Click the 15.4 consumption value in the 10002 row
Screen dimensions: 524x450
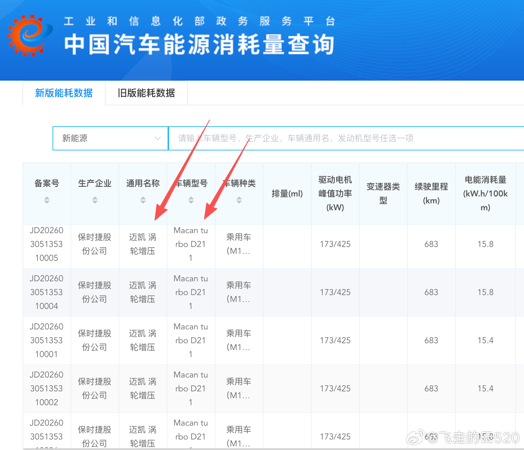[485, 388]
